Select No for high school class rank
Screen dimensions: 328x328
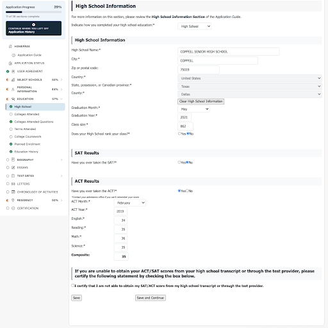click(x=188, y=134)
